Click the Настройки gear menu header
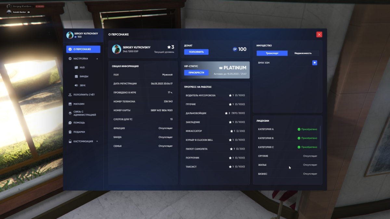Screen dimensions: 390x219 [81, 59]
